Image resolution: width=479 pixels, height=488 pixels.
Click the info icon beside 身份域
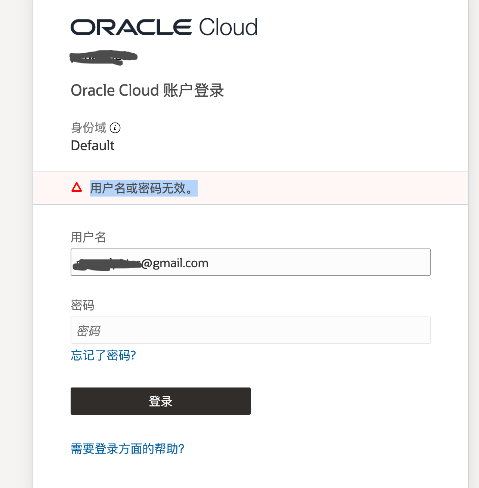pyautogui.click(x=115, y=128)
